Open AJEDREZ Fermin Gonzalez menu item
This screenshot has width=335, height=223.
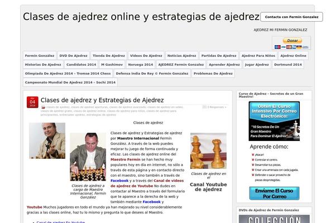click(181, 65)
